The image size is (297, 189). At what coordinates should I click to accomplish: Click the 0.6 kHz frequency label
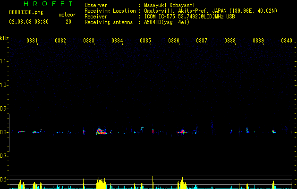4,180
